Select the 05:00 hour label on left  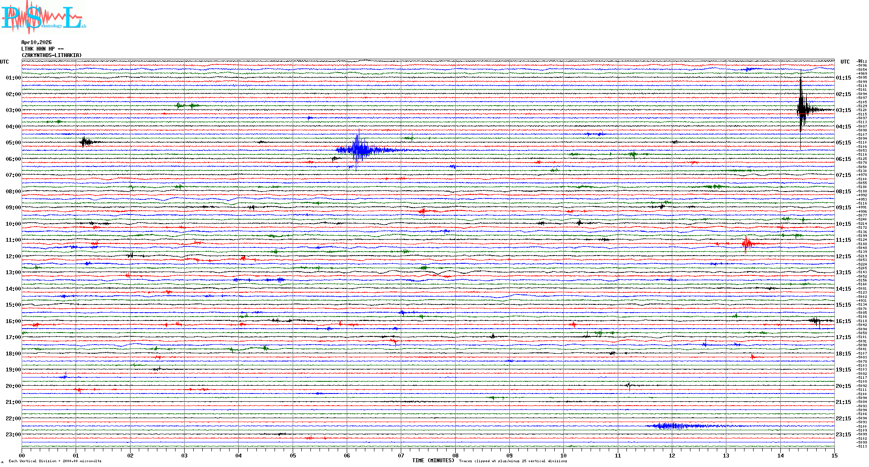click(x=13, y=143)
